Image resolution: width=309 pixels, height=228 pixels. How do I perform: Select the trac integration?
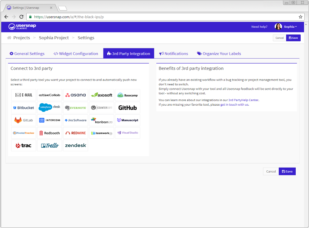24,145
